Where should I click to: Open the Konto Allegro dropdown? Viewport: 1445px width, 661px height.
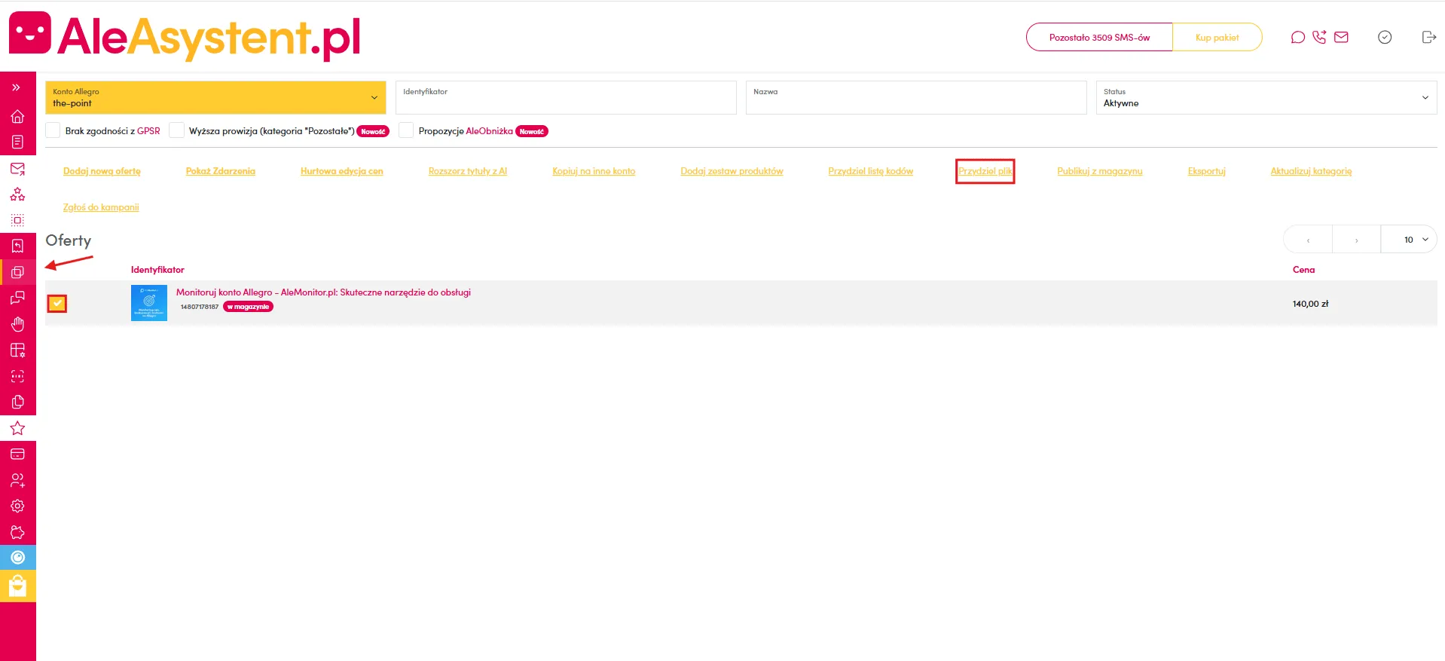coord(215,98)
